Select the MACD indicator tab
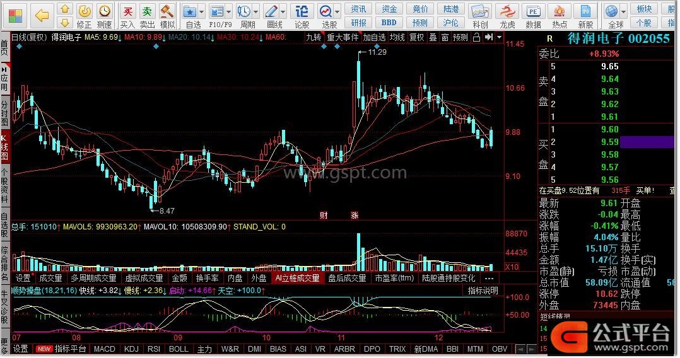 point(105,349)
